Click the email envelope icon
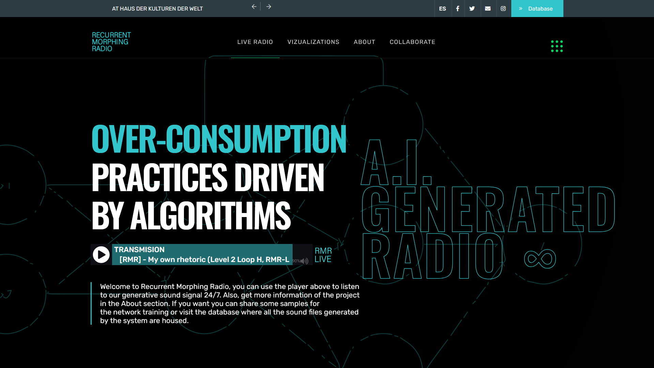654x368 pixels. (488, 9)
